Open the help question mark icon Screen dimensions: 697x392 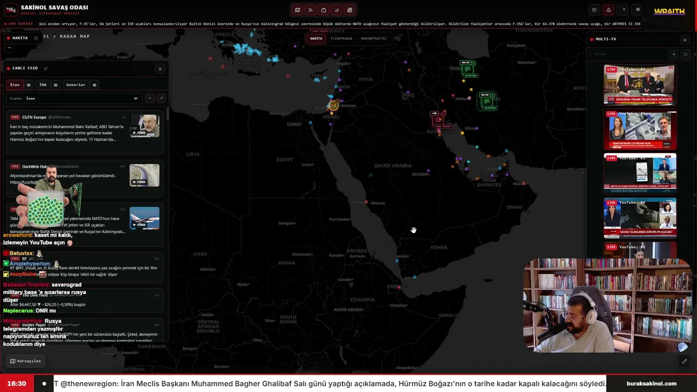(x=623, y=10)
